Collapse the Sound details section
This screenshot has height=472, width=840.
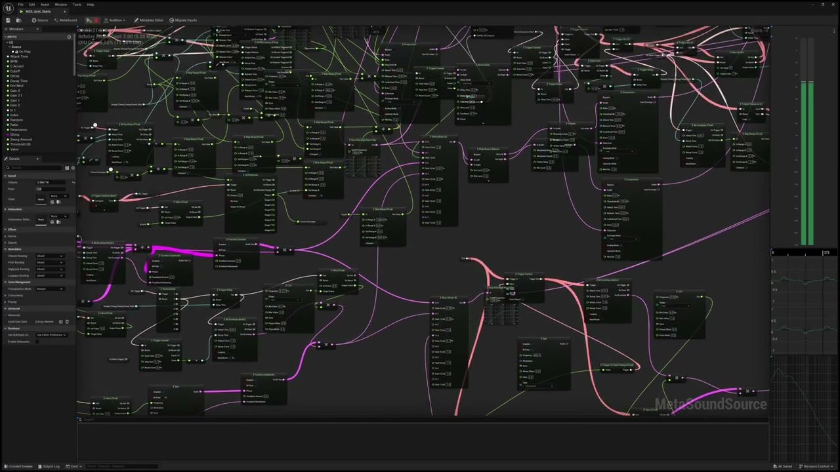[x=5, y=176]
